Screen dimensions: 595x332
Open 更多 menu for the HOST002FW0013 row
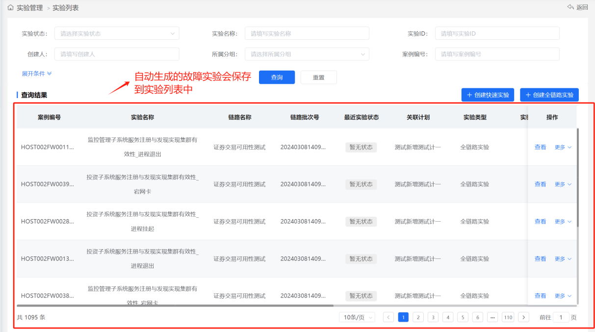563,259
